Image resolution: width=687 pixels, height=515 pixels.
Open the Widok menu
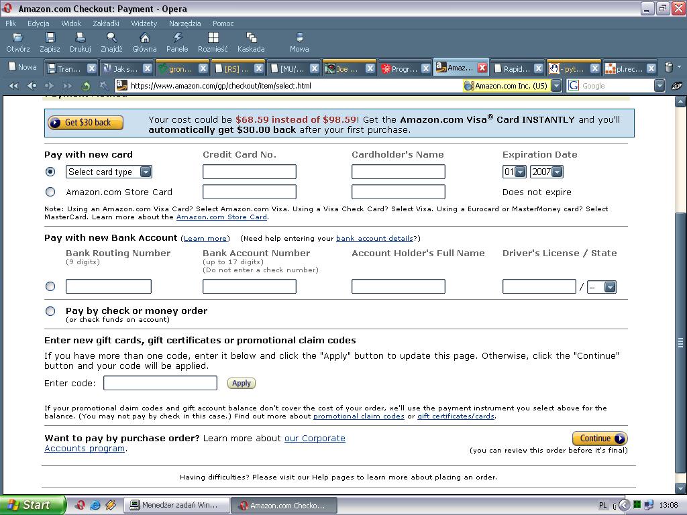71,23
